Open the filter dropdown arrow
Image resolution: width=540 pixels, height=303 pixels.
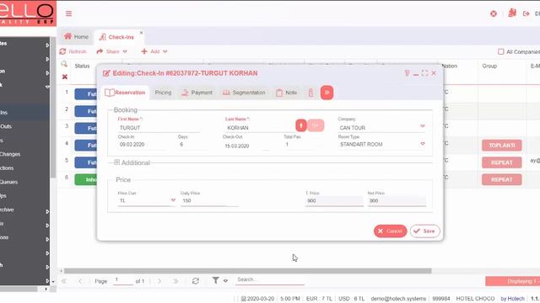tap(225, 281)
